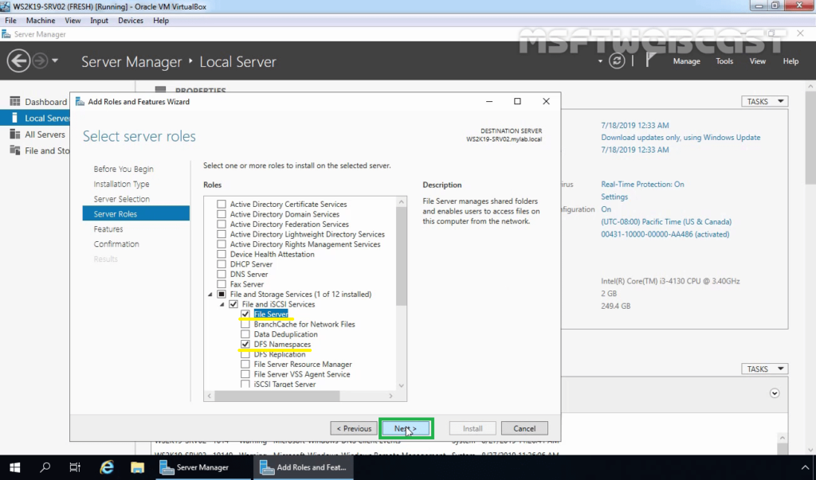Click the Next button

[x=406, y=428]
